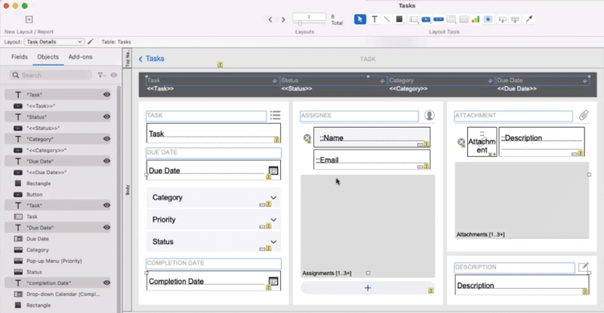Select the "<<Category>>" object row
Screen dimensions: 604x313
(x=58, y=150)
